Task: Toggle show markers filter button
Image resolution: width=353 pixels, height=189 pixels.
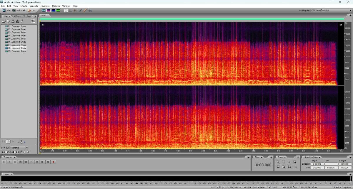Action: coord(23,152)
